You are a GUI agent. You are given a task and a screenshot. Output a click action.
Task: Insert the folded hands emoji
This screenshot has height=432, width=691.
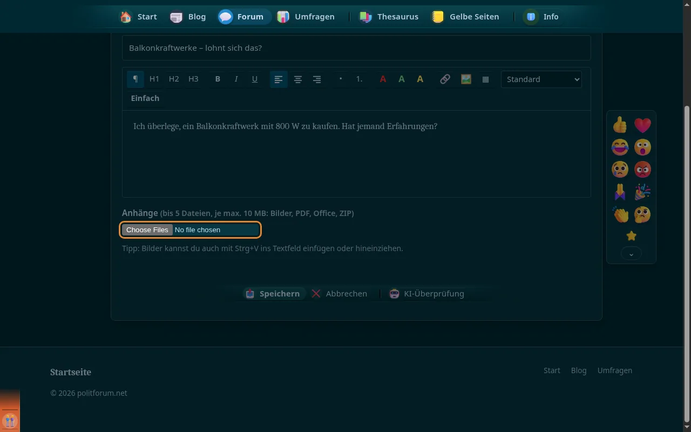(620, 192)
